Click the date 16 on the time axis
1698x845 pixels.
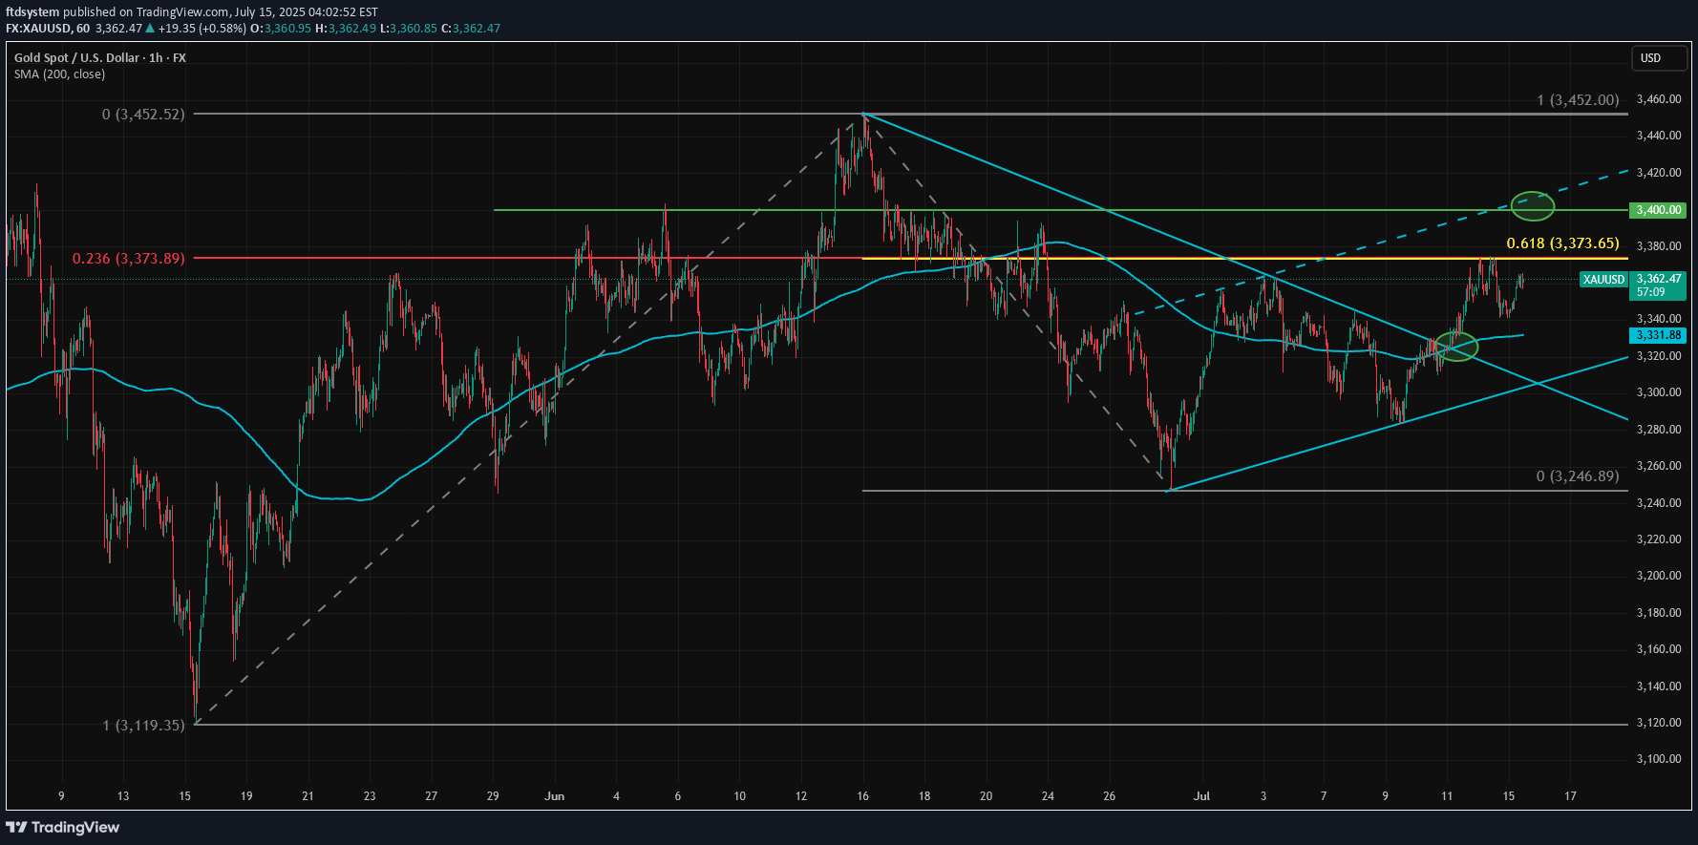(863, 796)
